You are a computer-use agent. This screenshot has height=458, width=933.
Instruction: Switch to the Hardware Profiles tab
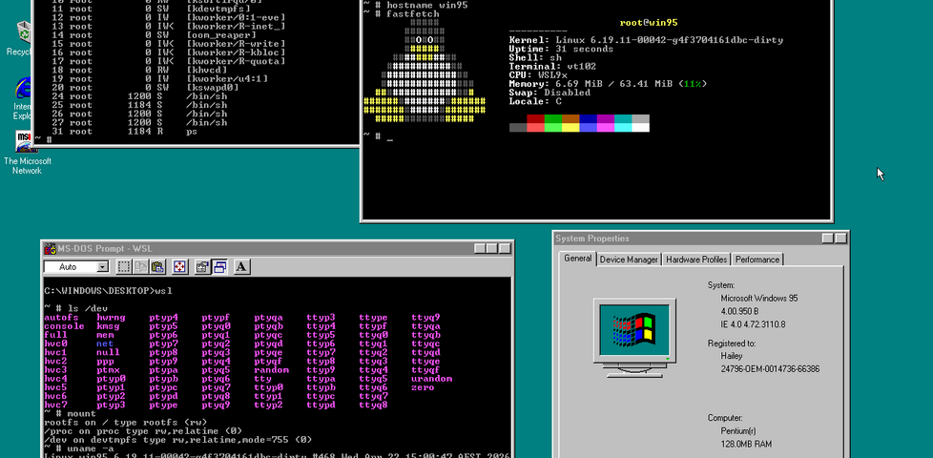pos(696,260)
